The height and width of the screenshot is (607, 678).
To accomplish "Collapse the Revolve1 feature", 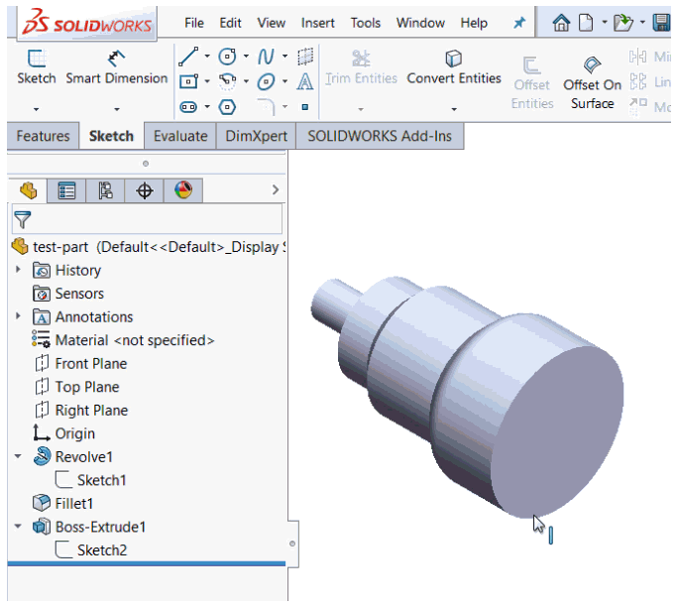I will (x=18, y=456).
